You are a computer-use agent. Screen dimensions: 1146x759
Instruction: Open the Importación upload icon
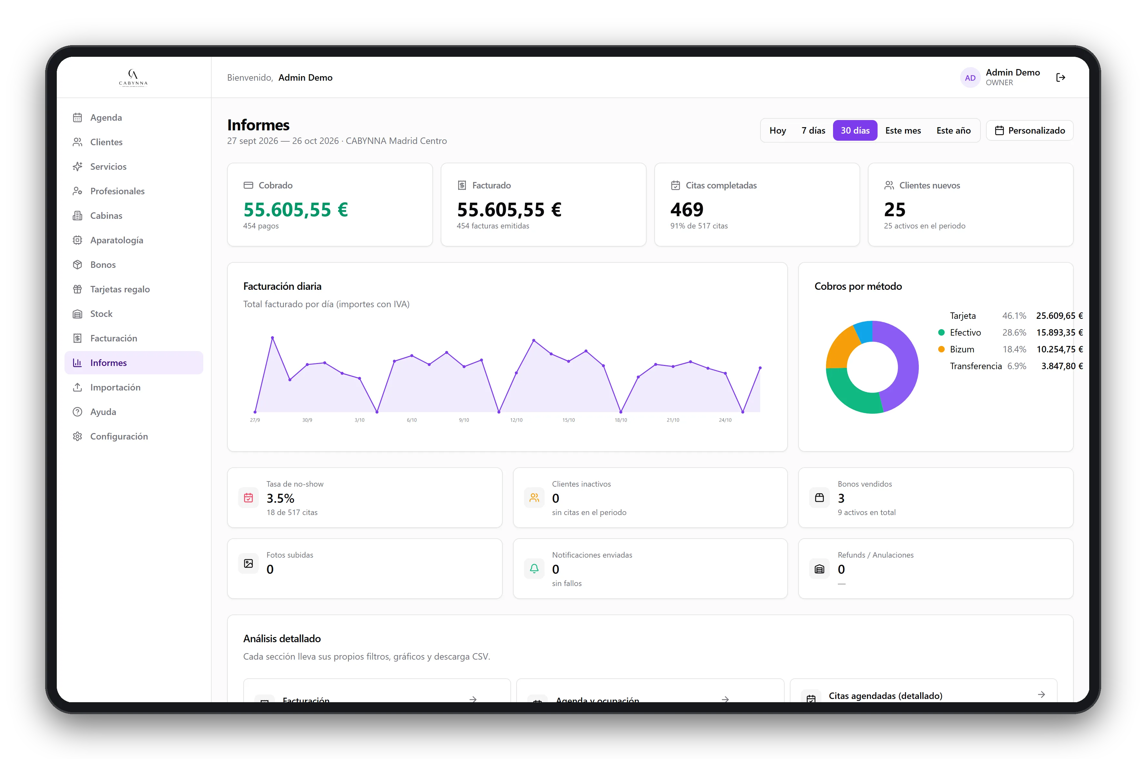pos(77,387)
